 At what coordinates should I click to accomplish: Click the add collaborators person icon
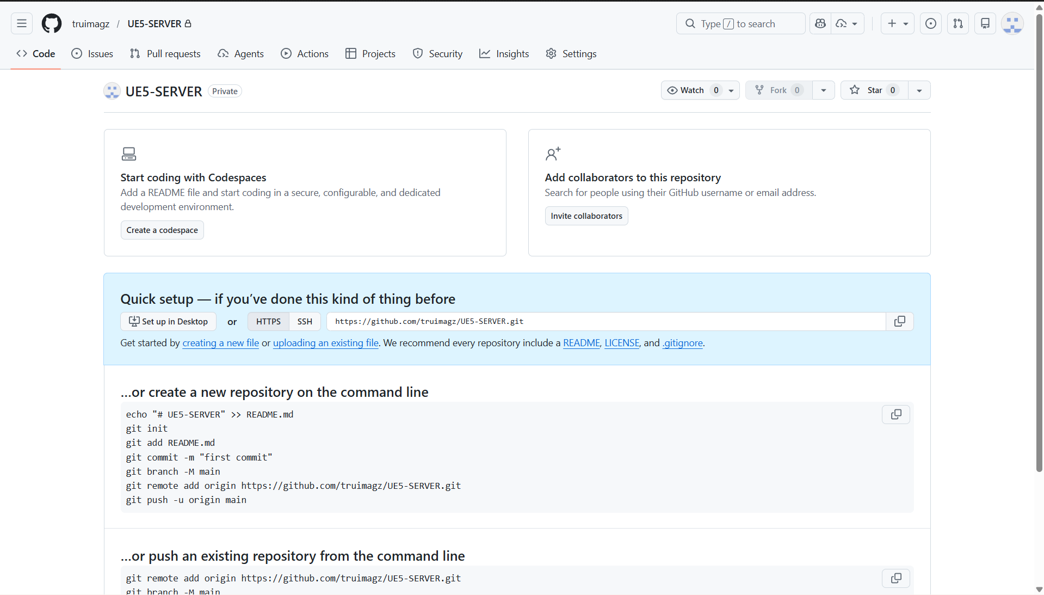coord(553,154)
